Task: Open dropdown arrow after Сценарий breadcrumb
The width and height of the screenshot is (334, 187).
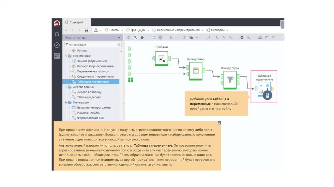Action: [227, 30]
